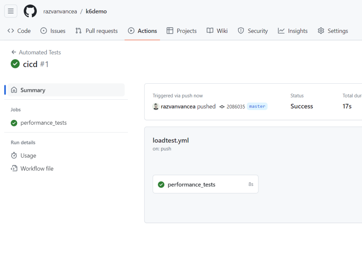The image size is (362, 265).
Task: Click the file-code icon beside Workflow file
Action: [14, 168]
